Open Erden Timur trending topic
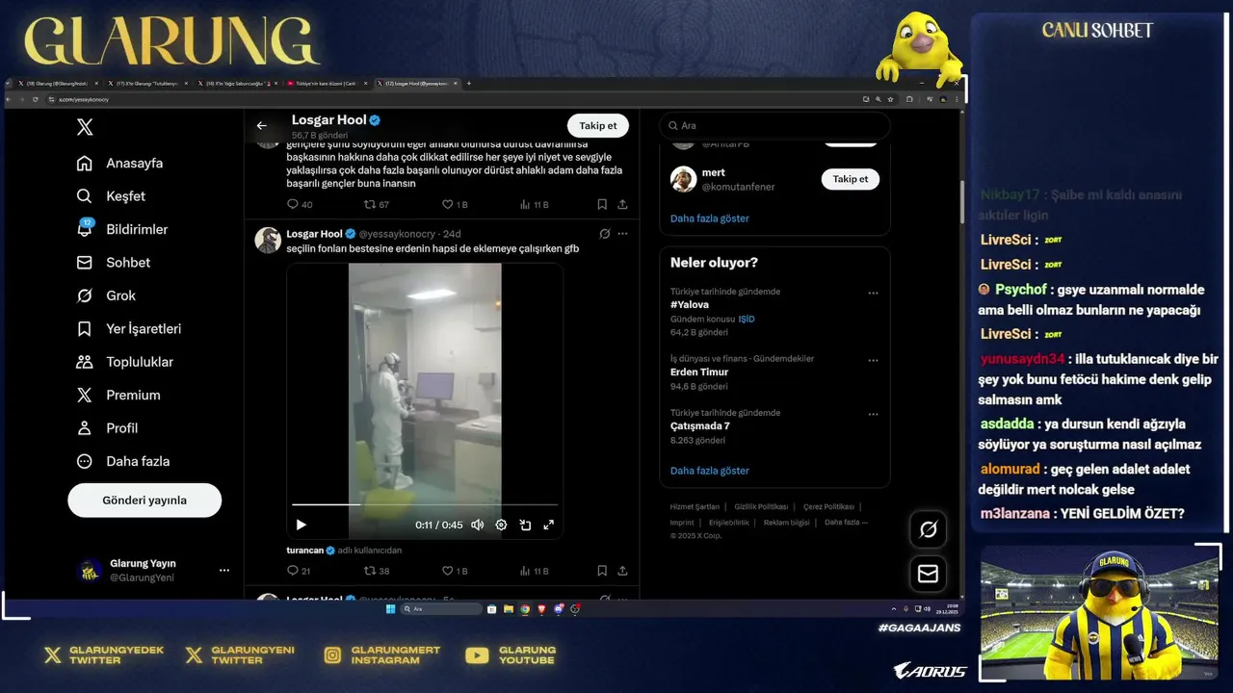The image size is (1233, 693). [699, 372]
